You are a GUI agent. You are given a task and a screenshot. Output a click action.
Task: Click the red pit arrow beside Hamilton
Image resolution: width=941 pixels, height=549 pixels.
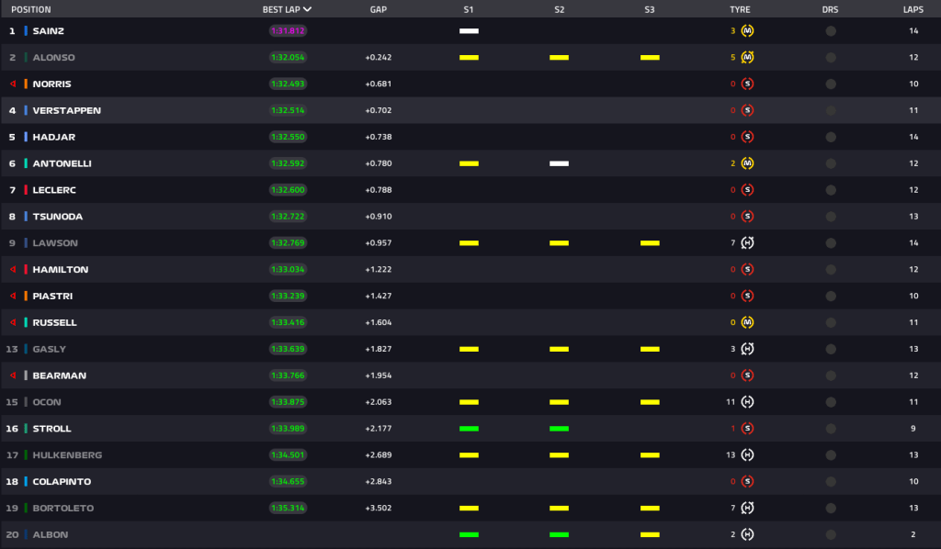point(13,270)
